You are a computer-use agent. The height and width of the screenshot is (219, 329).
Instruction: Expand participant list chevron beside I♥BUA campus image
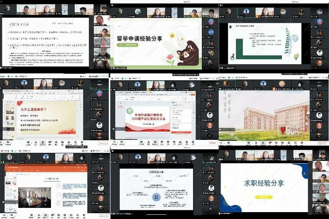tap(319, 135)
